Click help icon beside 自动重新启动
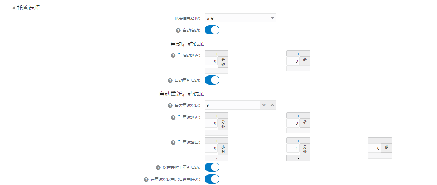Screen dimensions: 437x185 (170, 81)
